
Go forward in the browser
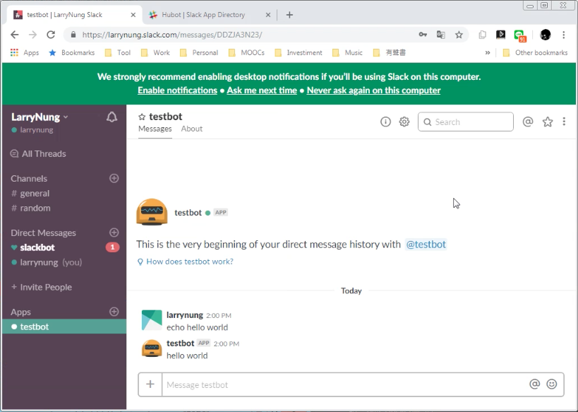pyautogui.click(x=32, y=35)
